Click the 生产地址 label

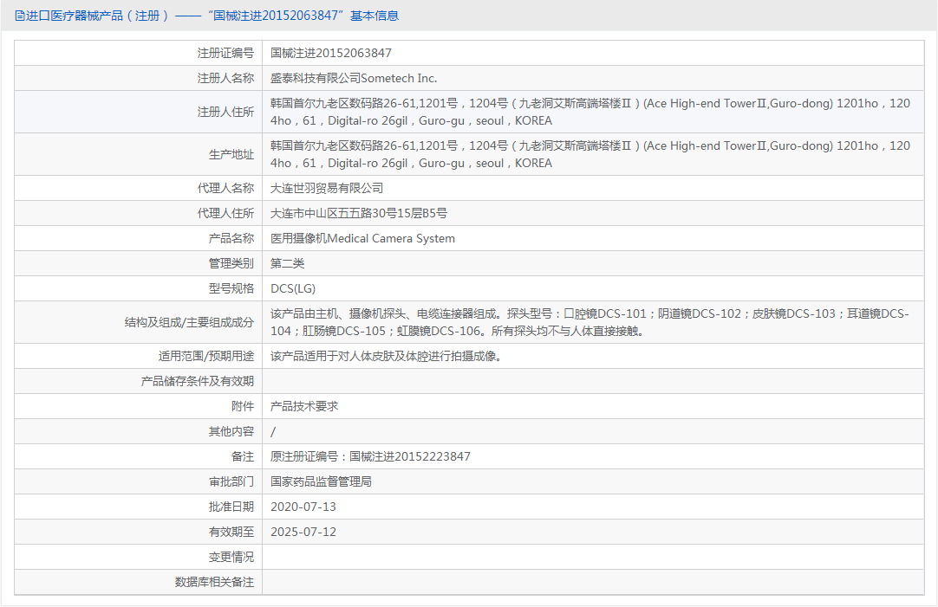click(x=231, y=154)
